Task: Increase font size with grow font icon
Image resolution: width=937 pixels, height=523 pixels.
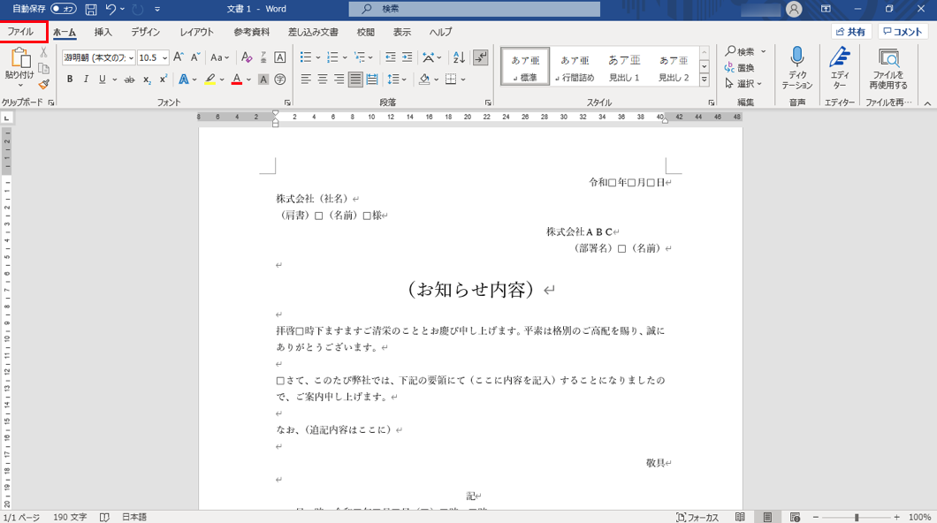Action: pyautogui.click(x=178, y=57)
